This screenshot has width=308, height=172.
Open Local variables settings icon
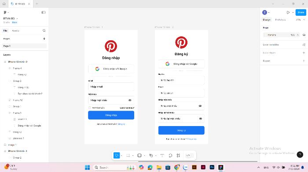tap(304, 45)
